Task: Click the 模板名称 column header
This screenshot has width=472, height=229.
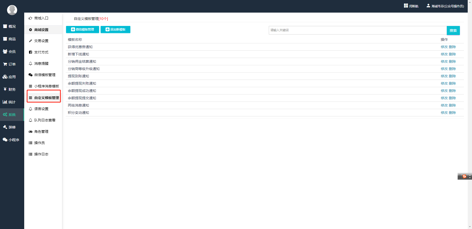Action: coord(75,40)
